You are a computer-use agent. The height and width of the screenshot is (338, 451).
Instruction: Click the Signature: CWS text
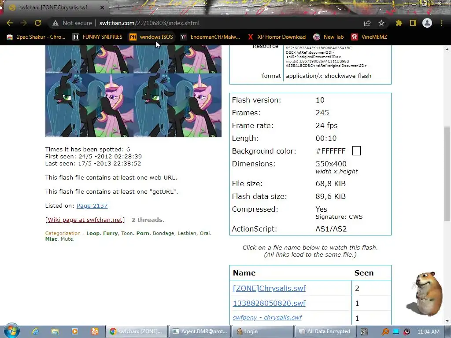pos(339,217)
